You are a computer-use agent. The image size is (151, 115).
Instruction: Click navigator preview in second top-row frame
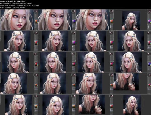pos(74,11)
